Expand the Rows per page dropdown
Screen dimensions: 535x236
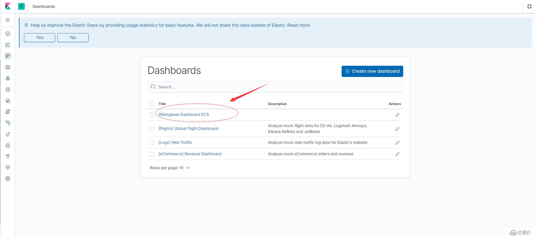pos(170,168)
